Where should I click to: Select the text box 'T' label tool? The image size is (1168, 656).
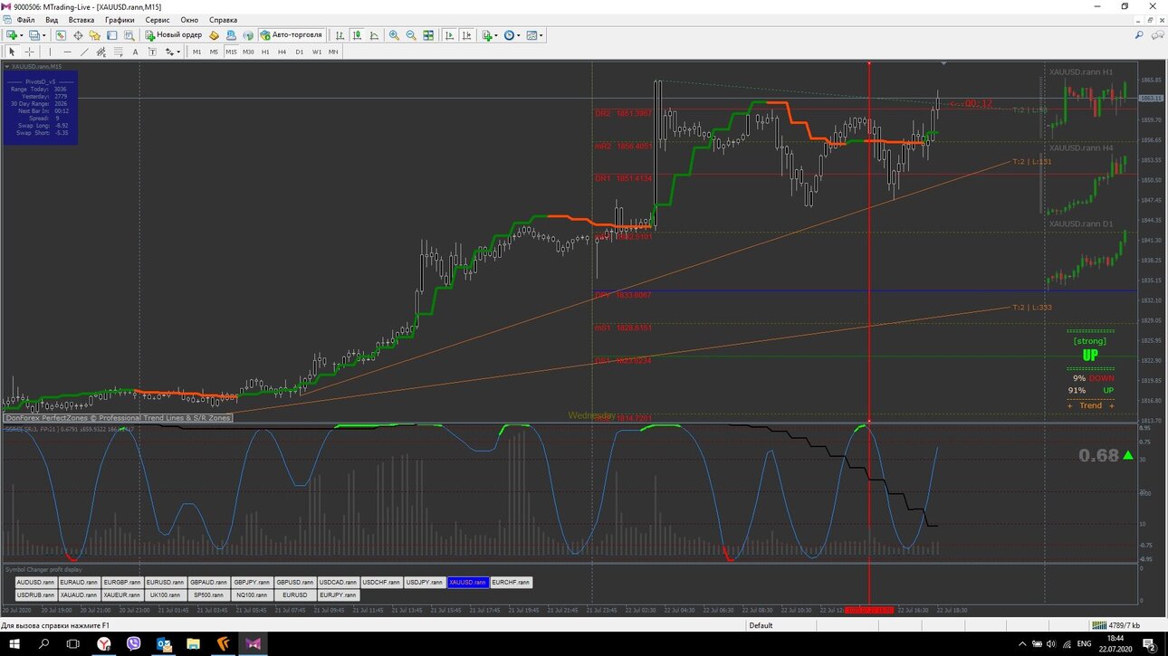[x=152, y=52]
